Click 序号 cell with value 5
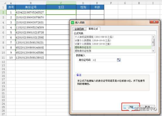162x116 pixels. (11, 32)
